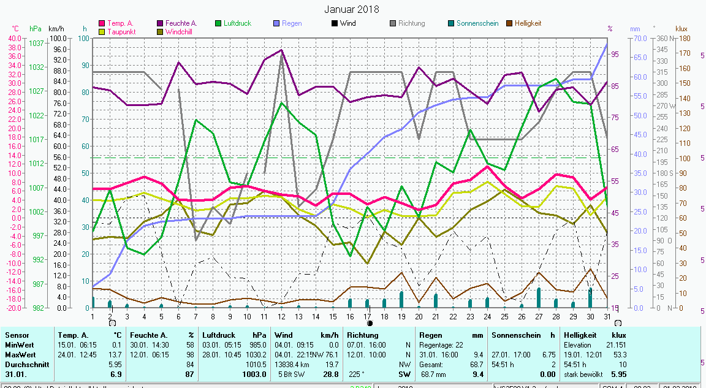Select the teal Sonnenschein legend marker

tap(451, 23)
